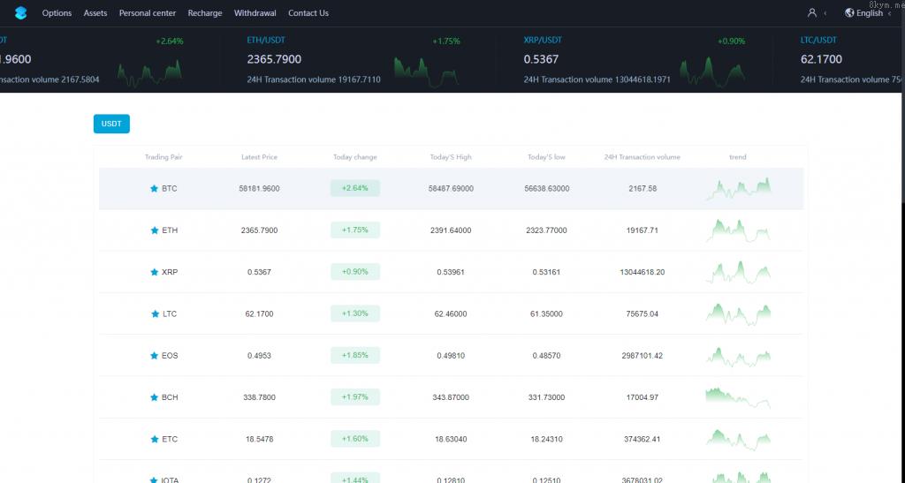Click the star icon beside EOS
The height and width of the screenshot is (483, 905).
(x=154, y=356)
